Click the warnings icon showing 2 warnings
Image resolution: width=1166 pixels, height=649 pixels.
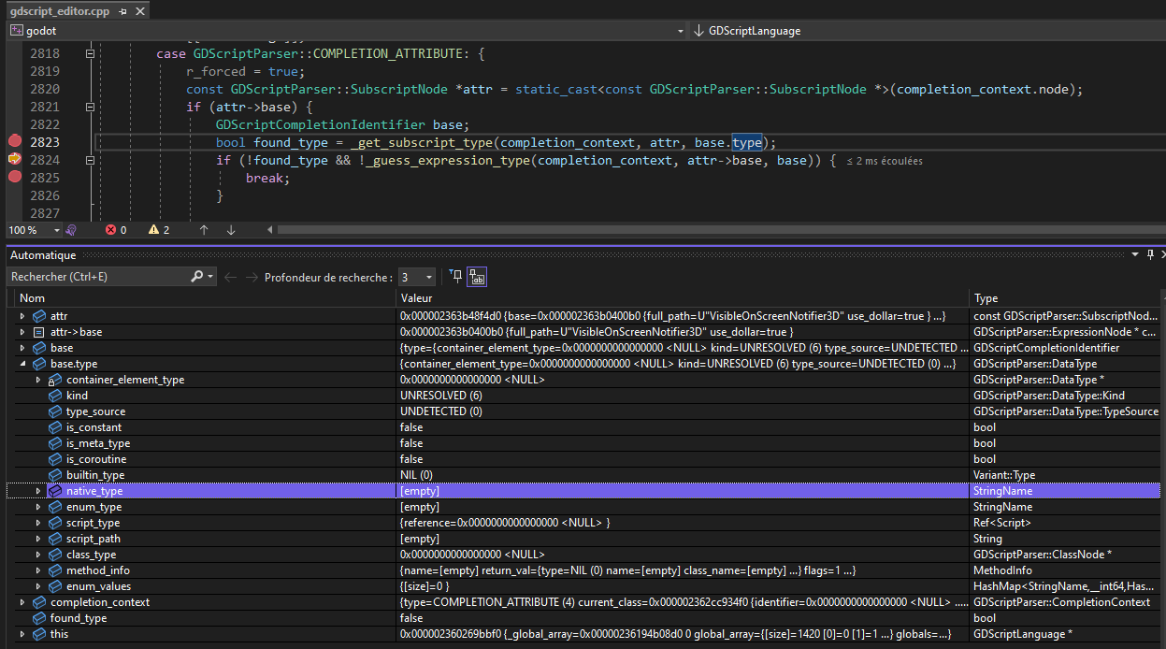tap(154, 230)
